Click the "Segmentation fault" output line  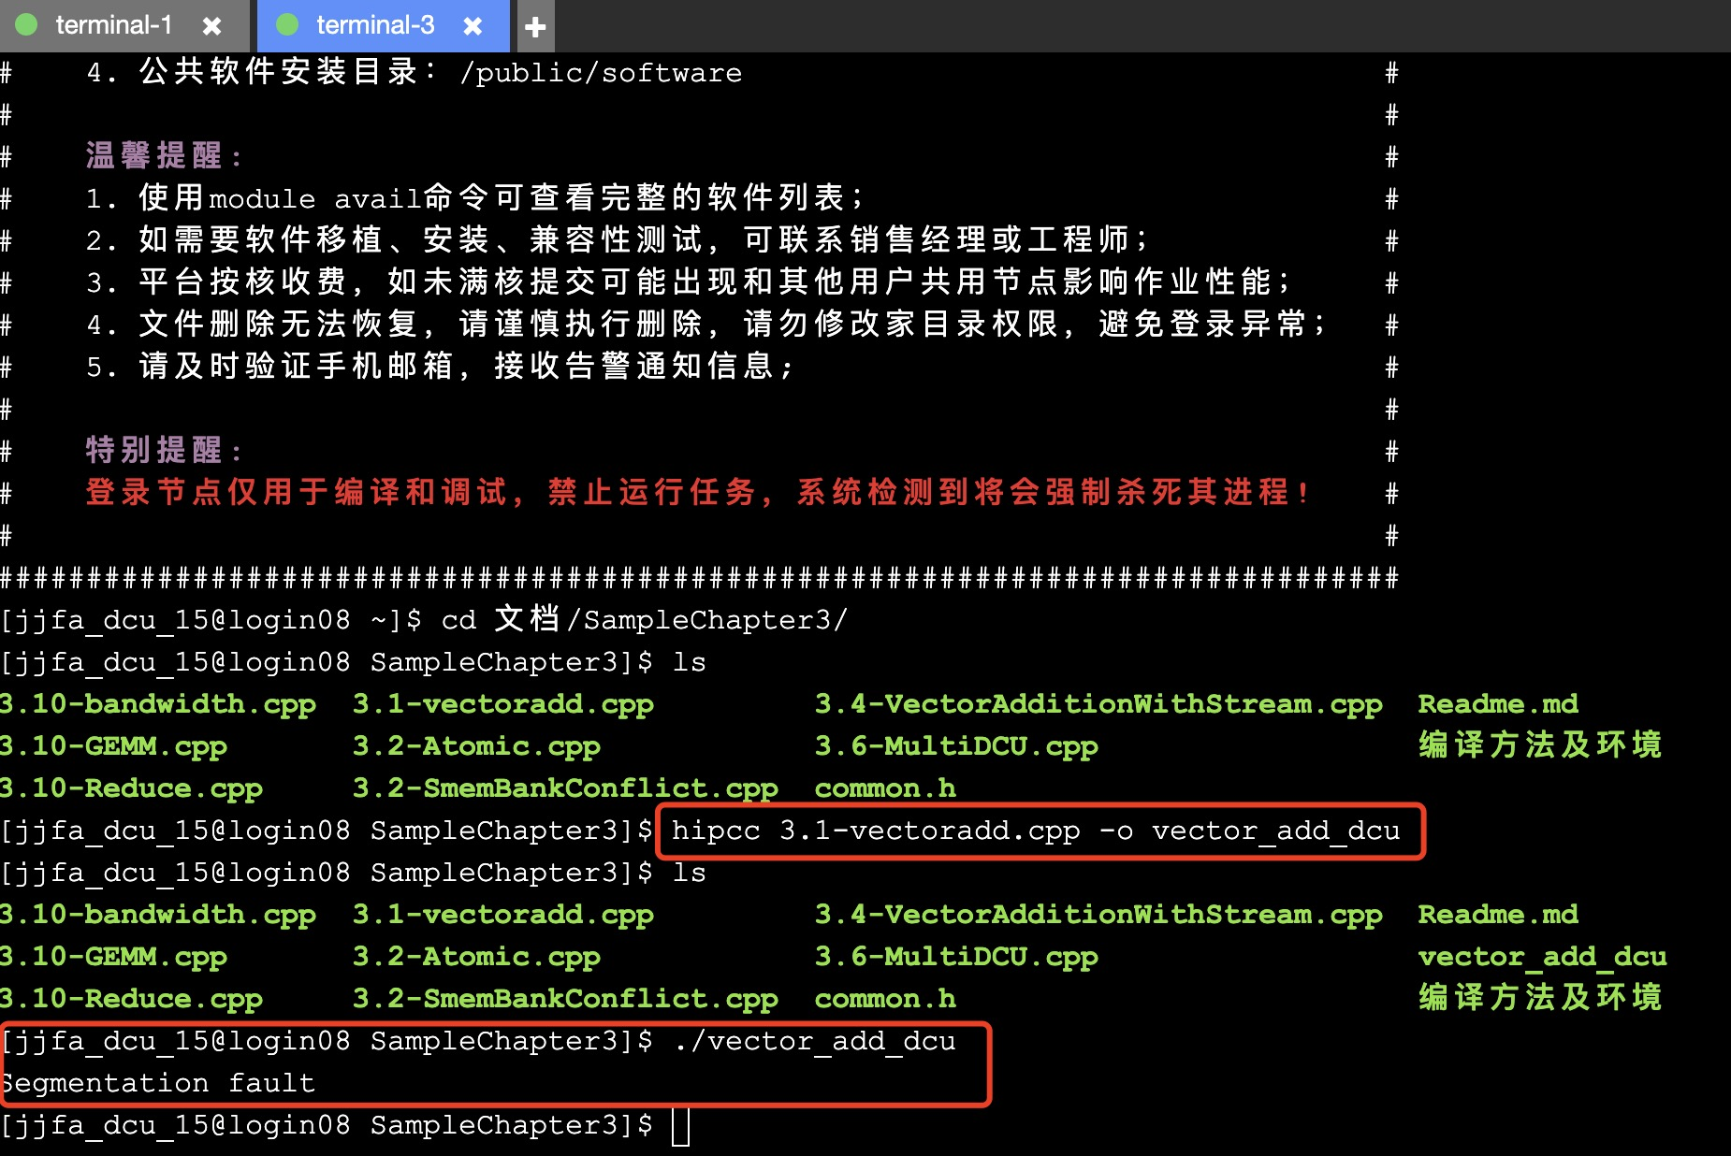[x=158, y=1083]
